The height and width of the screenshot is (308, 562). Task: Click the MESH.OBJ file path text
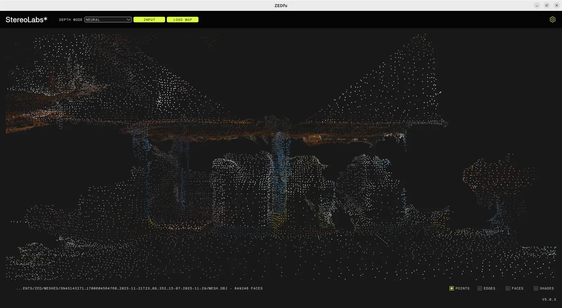click(122, 288)
